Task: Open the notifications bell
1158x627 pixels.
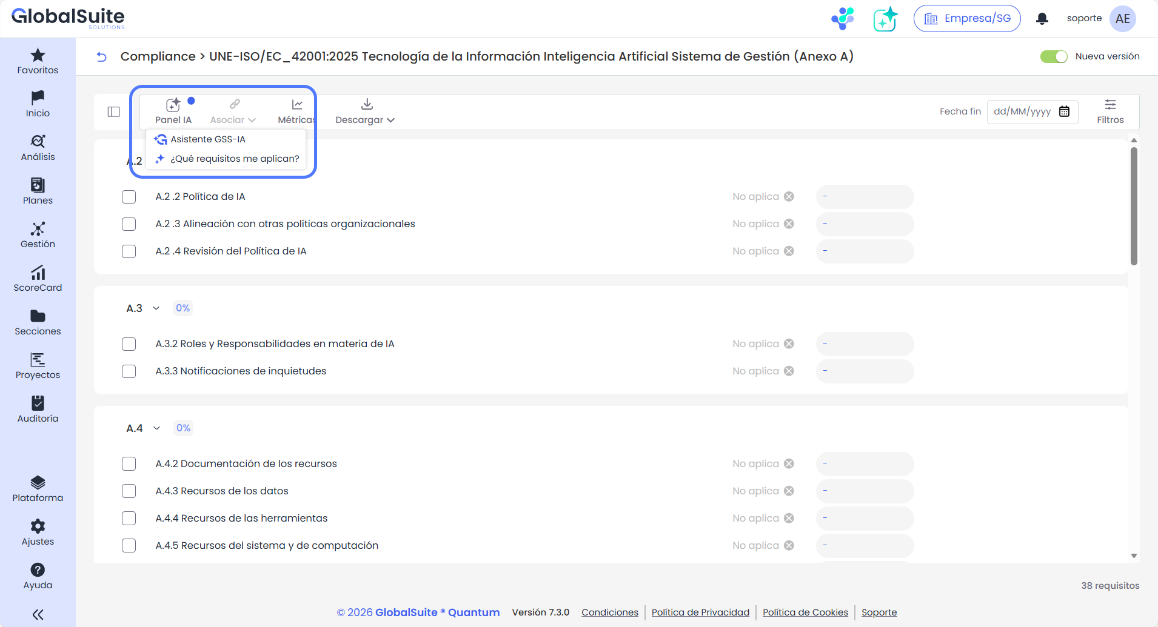Action: click(1042, 19)
